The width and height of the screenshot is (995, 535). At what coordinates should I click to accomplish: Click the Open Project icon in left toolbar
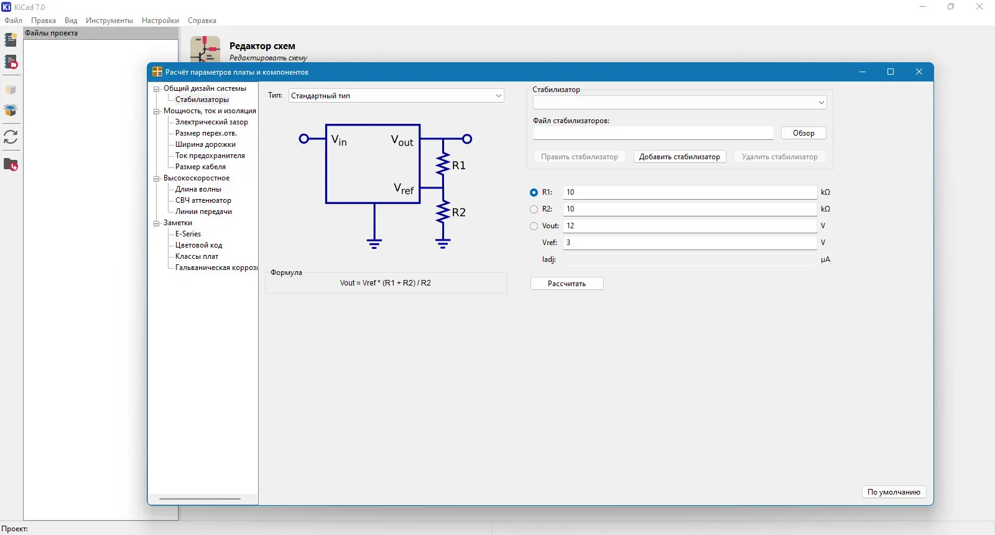[11, 62]
